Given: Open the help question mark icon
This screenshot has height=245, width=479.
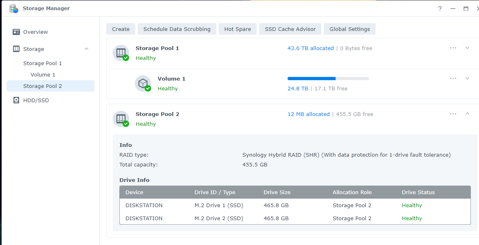Looking at the screenshot, I should pos(440,9).
